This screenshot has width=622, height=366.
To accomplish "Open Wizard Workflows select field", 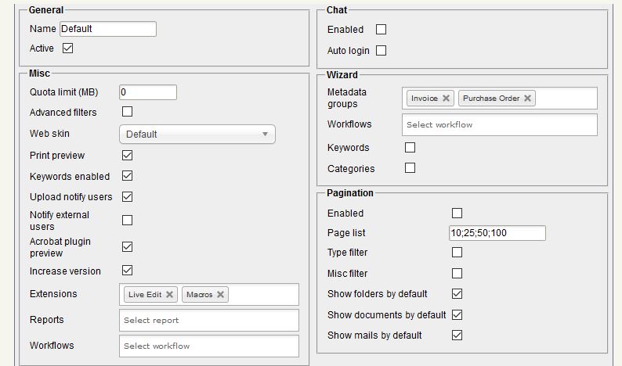I will [x=500, y=124].
